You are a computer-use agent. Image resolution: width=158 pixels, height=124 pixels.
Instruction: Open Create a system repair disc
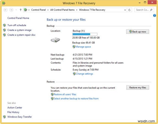pyautogui.click(x=21, y=35)
